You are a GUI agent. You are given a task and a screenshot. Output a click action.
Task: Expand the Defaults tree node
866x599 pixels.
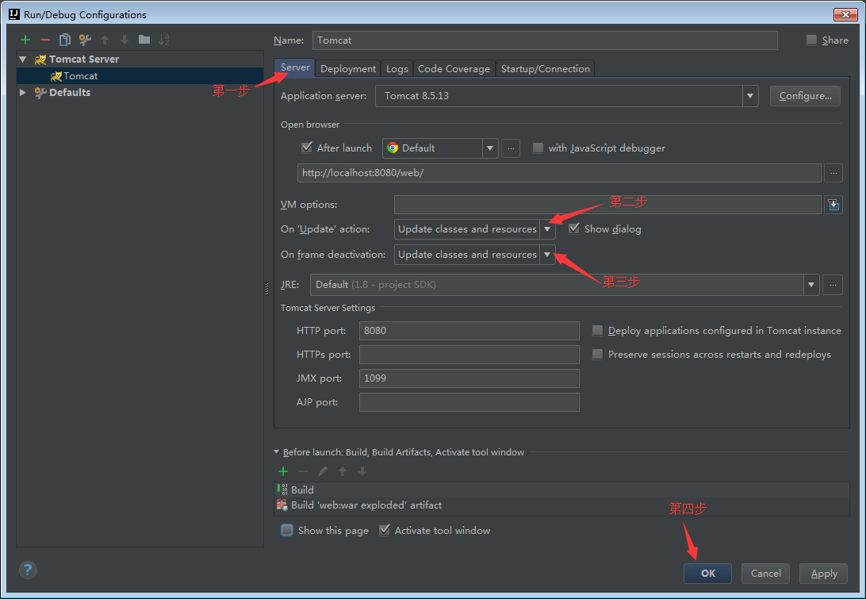23,92
